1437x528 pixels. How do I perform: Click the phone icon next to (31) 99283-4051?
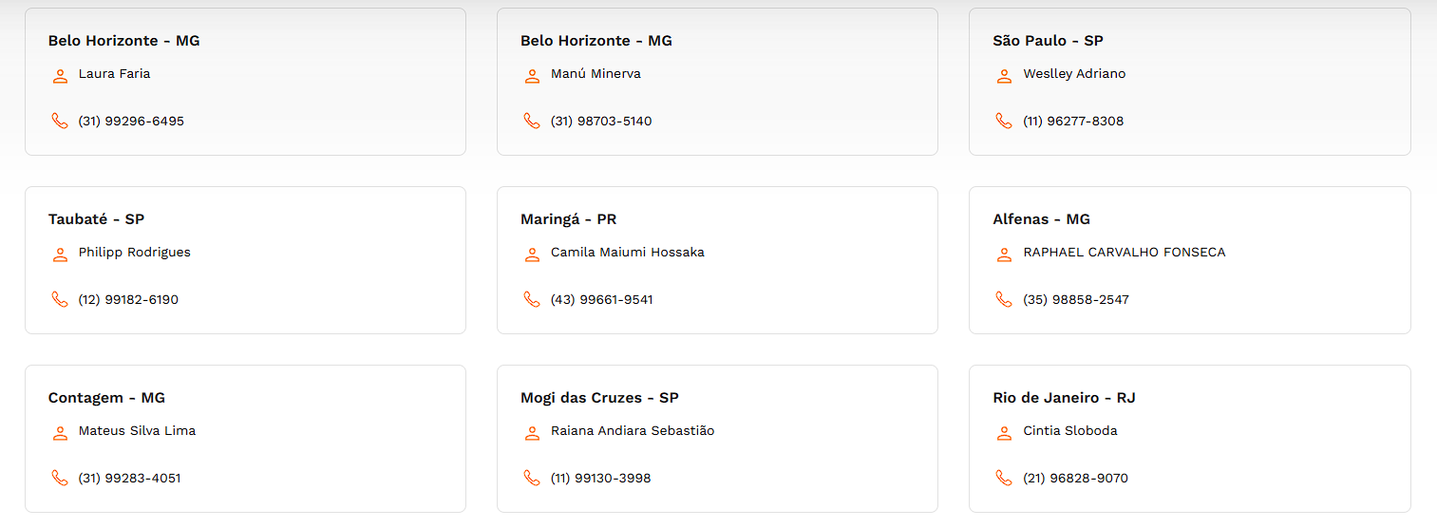pos(60,479)
